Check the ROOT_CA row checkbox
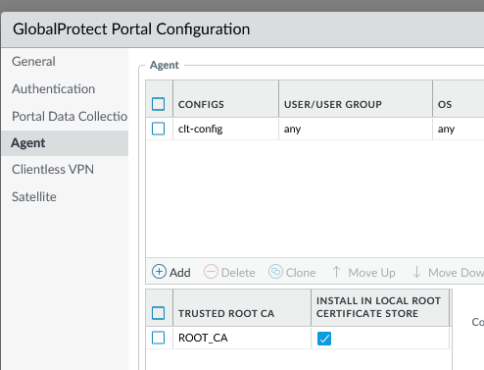Viewport: 484px width, 370px height. pyautogui.click(x=159, y=338)
